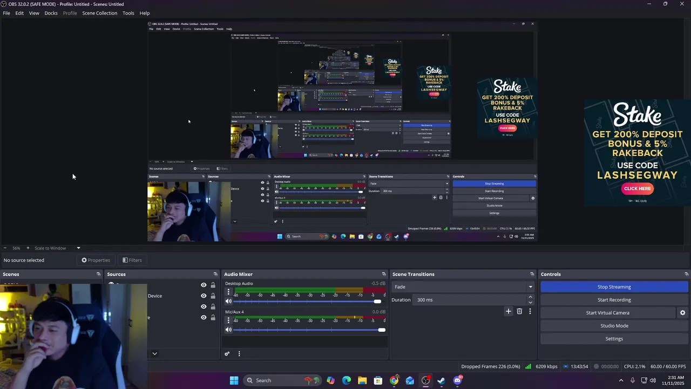Image resolution: width=691 pixels, height=389 pixels.
Task: Open the Tools menu
Action: 128,13
